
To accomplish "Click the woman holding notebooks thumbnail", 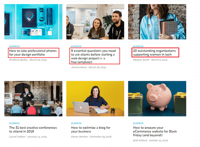I will click(157, 22).
